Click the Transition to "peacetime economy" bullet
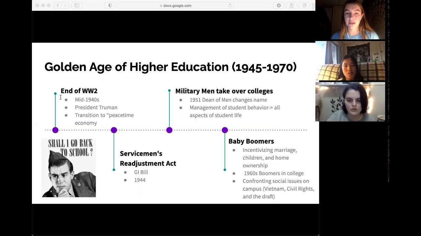 tap(104, 119)
